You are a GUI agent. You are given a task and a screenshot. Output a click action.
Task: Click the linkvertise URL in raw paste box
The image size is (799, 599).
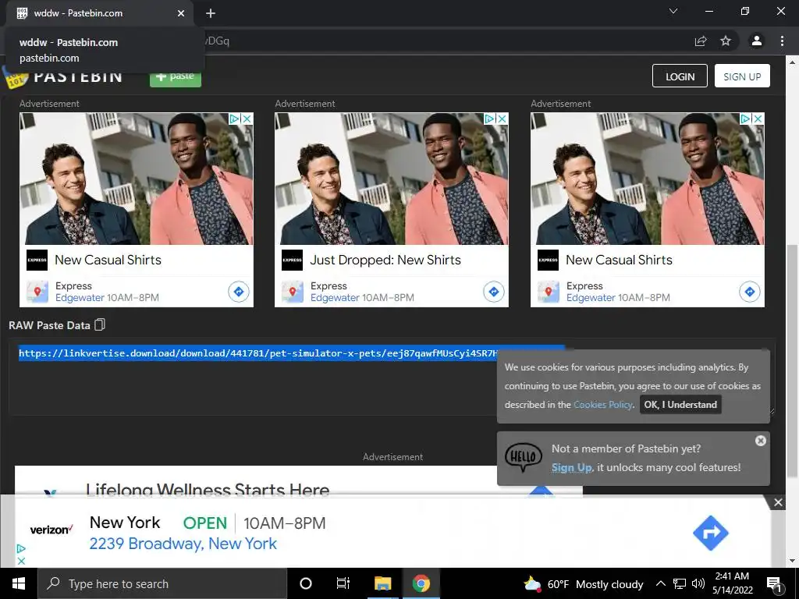[257, 353]
